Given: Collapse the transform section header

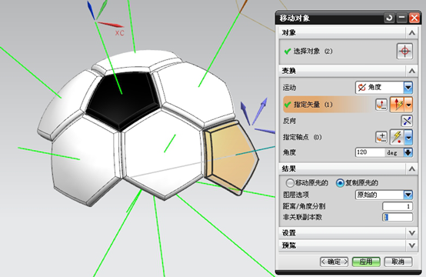Looking at the screenshot, I should click(412, 71).
